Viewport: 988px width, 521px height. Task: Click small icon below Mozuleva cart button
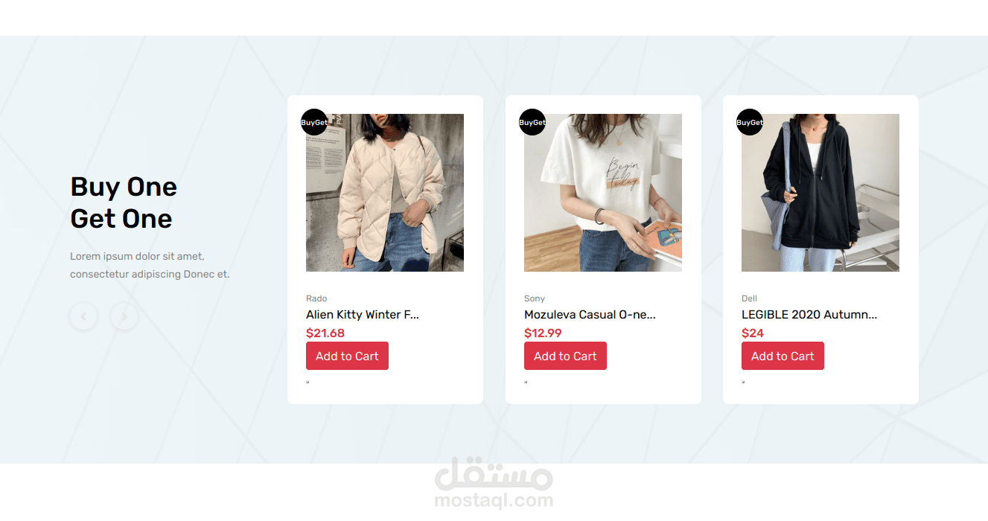pos(526,382)
